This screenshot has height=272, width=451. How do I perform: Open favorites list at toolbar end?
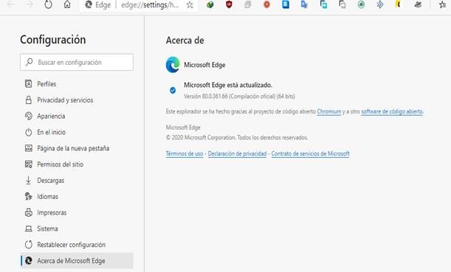(x=442, y=4)
